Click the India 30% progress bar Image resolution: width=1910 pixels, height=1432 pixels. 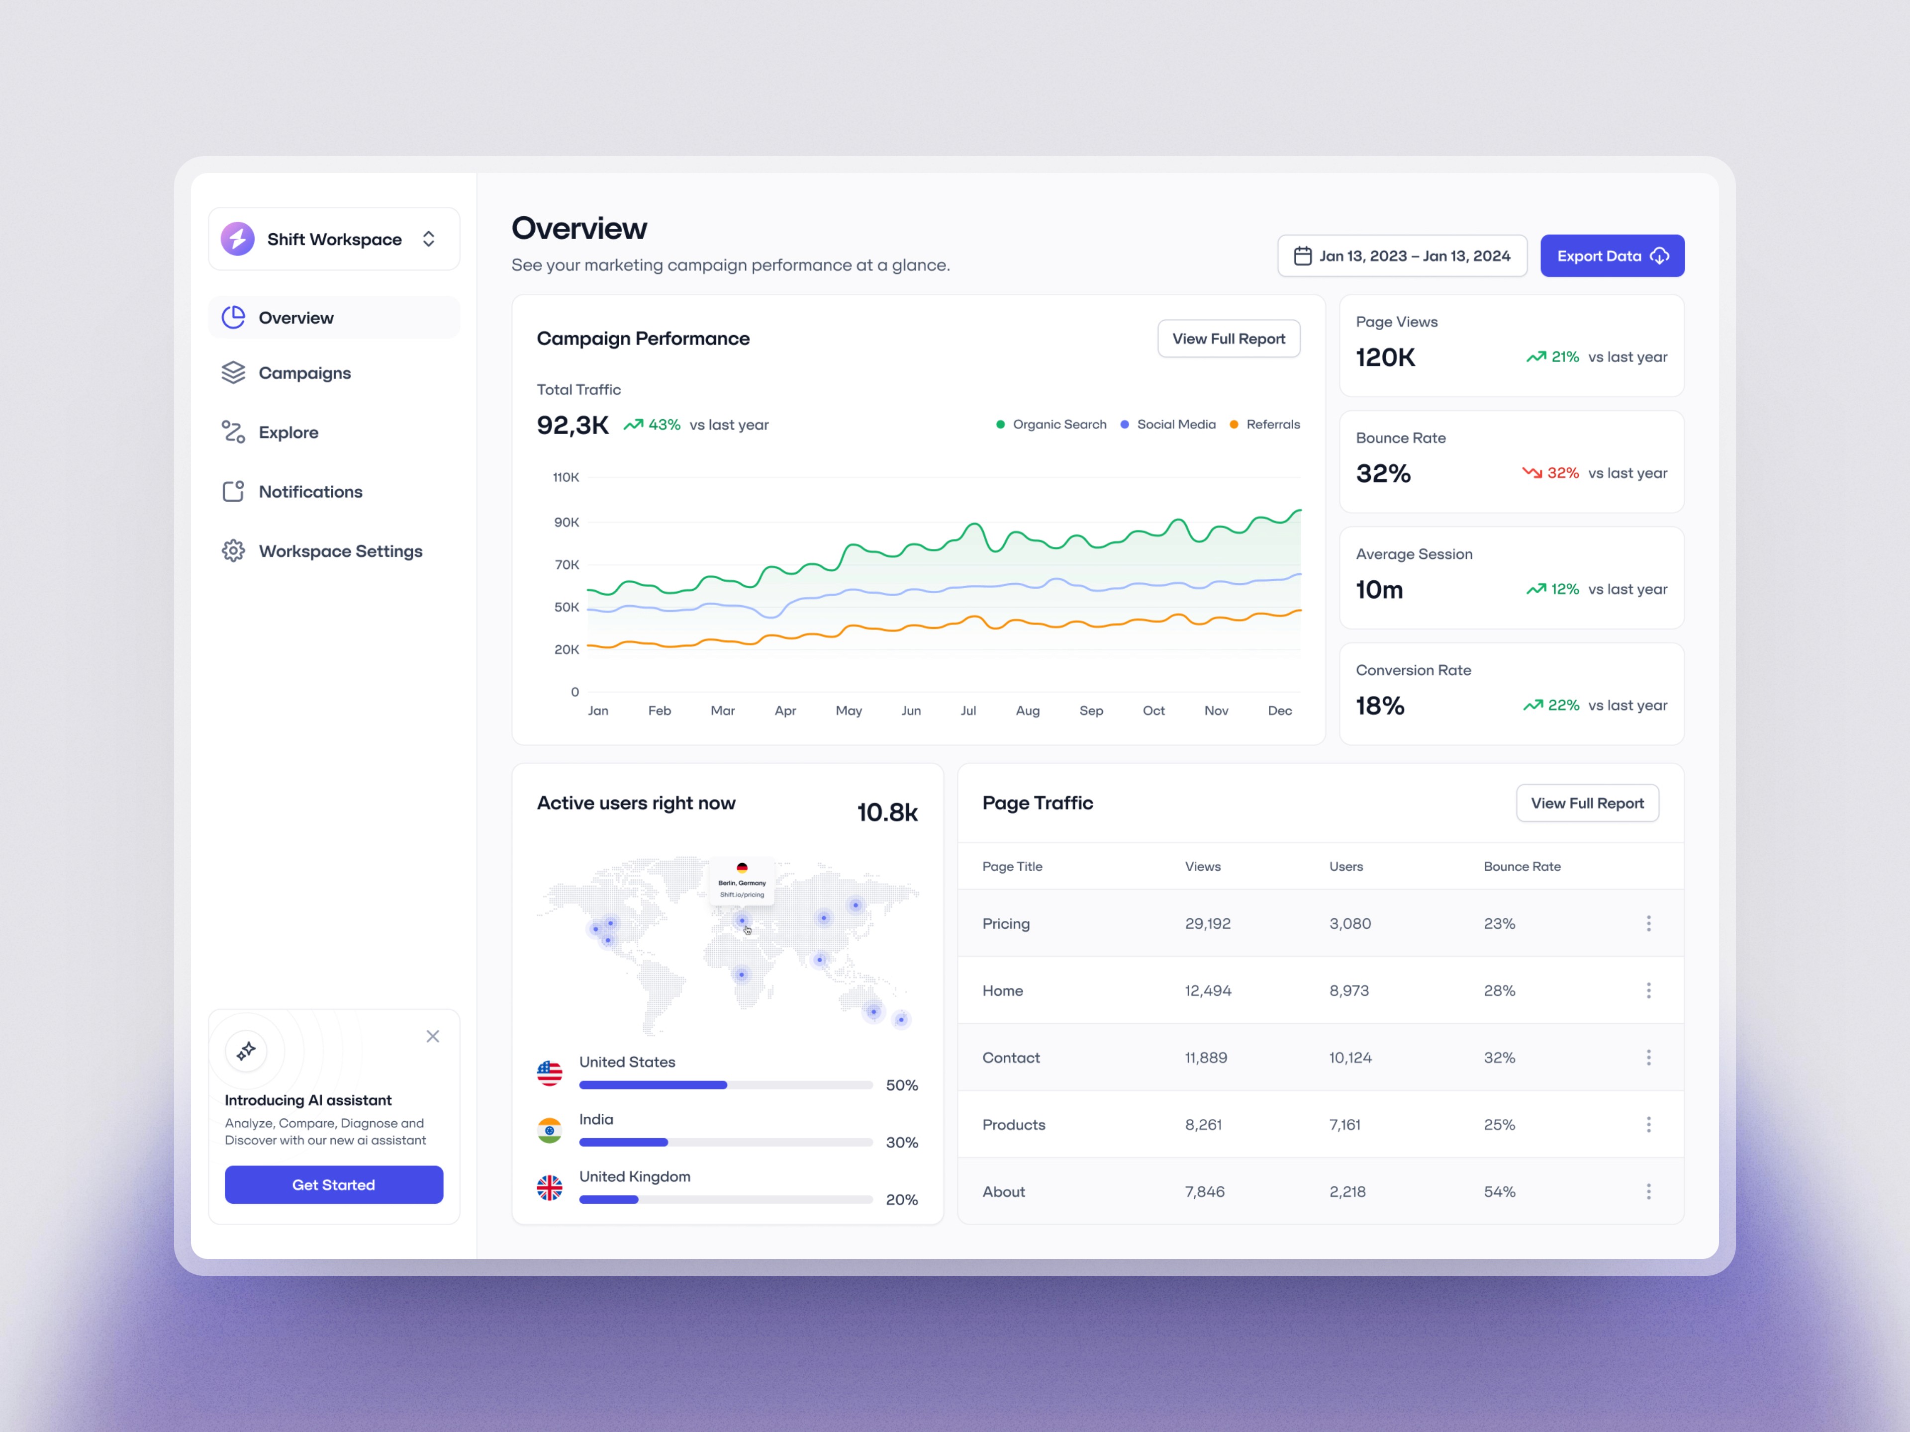point(725,1142)
